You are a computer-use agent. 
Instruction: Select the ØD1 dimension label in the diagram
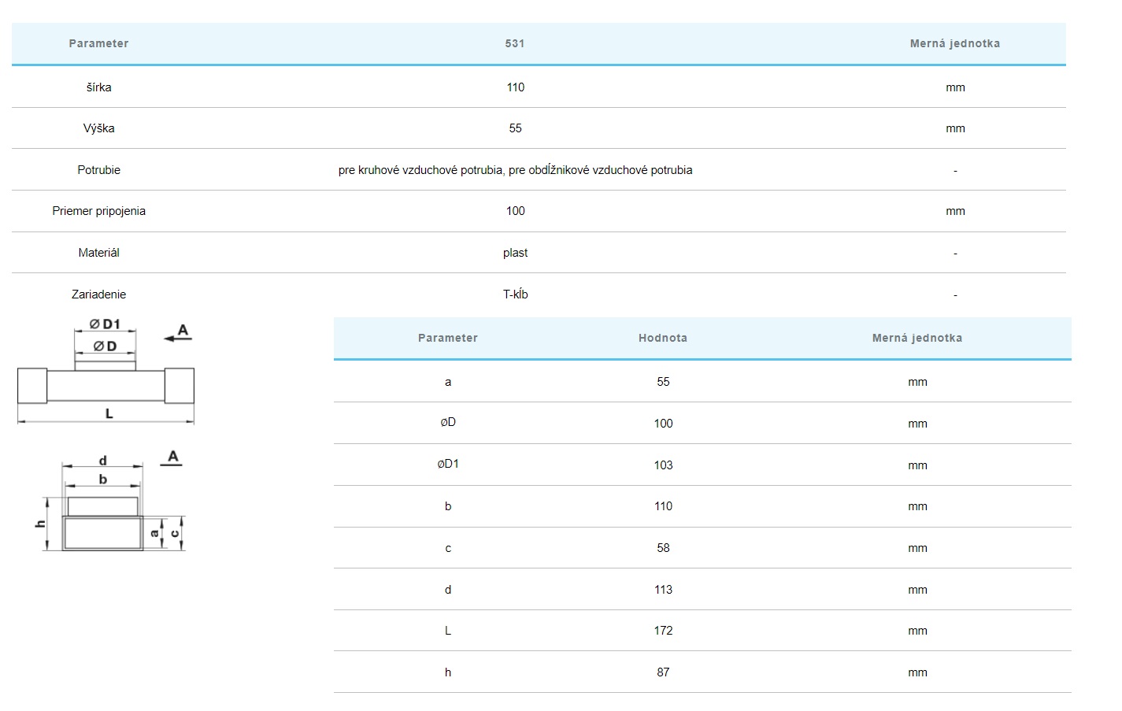(105, 324)
